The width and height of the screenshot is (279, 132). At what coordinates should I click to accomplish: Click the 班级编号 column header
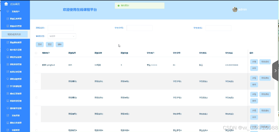[72, 53]
